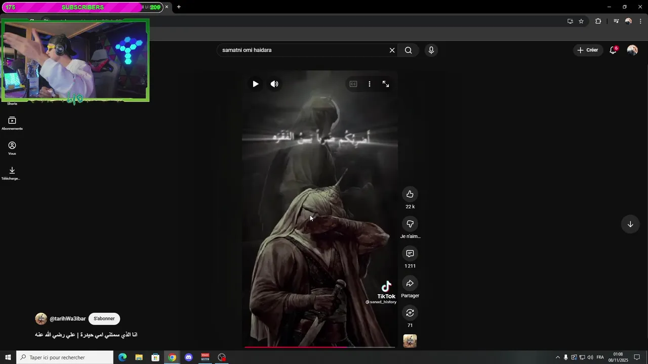648x364 pixels.
Task: Click the Taper ici pour rechercher box
Action: pyautogui.click(x=65, y=357)
